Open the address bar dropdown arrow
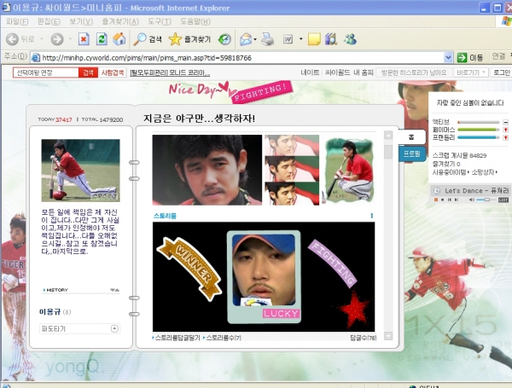 [449, 57]
